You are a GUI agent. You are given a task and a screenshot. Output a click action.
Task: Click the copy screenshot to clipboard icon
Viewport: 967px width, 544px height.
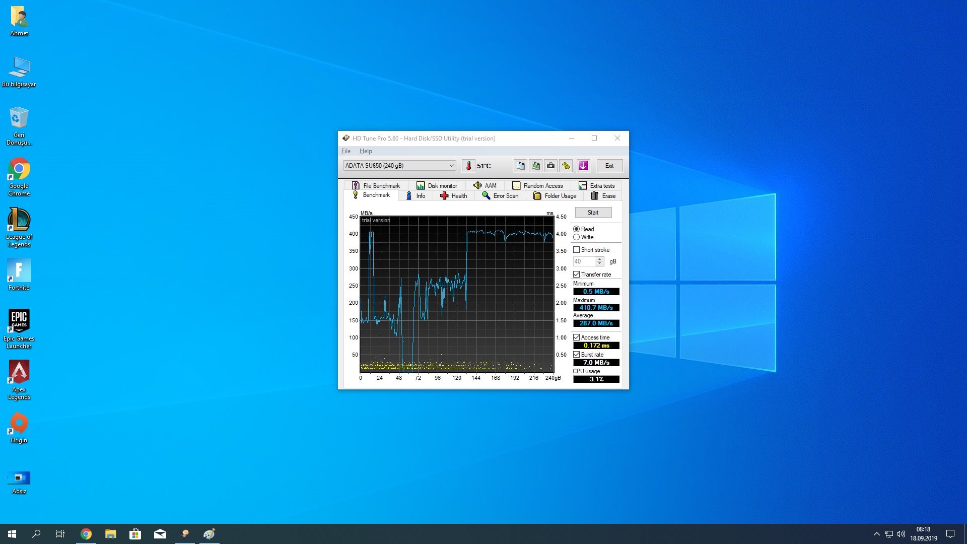(535, 166)
